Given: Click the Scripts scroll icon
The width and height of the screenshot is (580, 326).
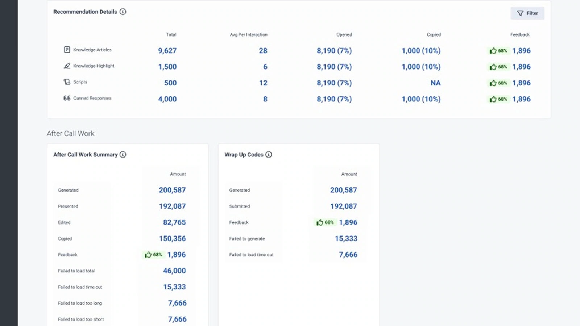Looking at the screenshot, I should (x=67, y=82).
